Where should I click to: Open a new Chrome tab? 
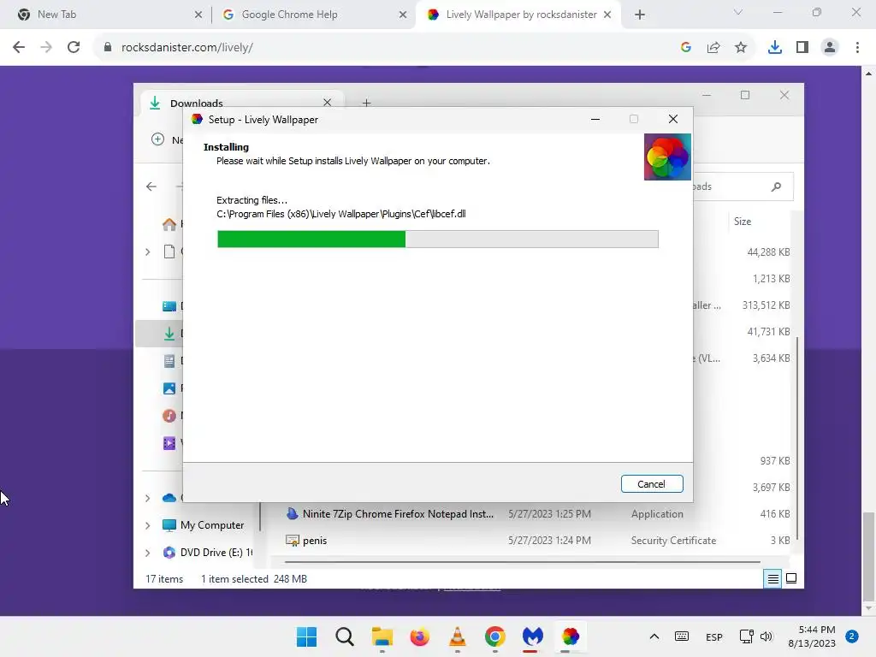640,15
